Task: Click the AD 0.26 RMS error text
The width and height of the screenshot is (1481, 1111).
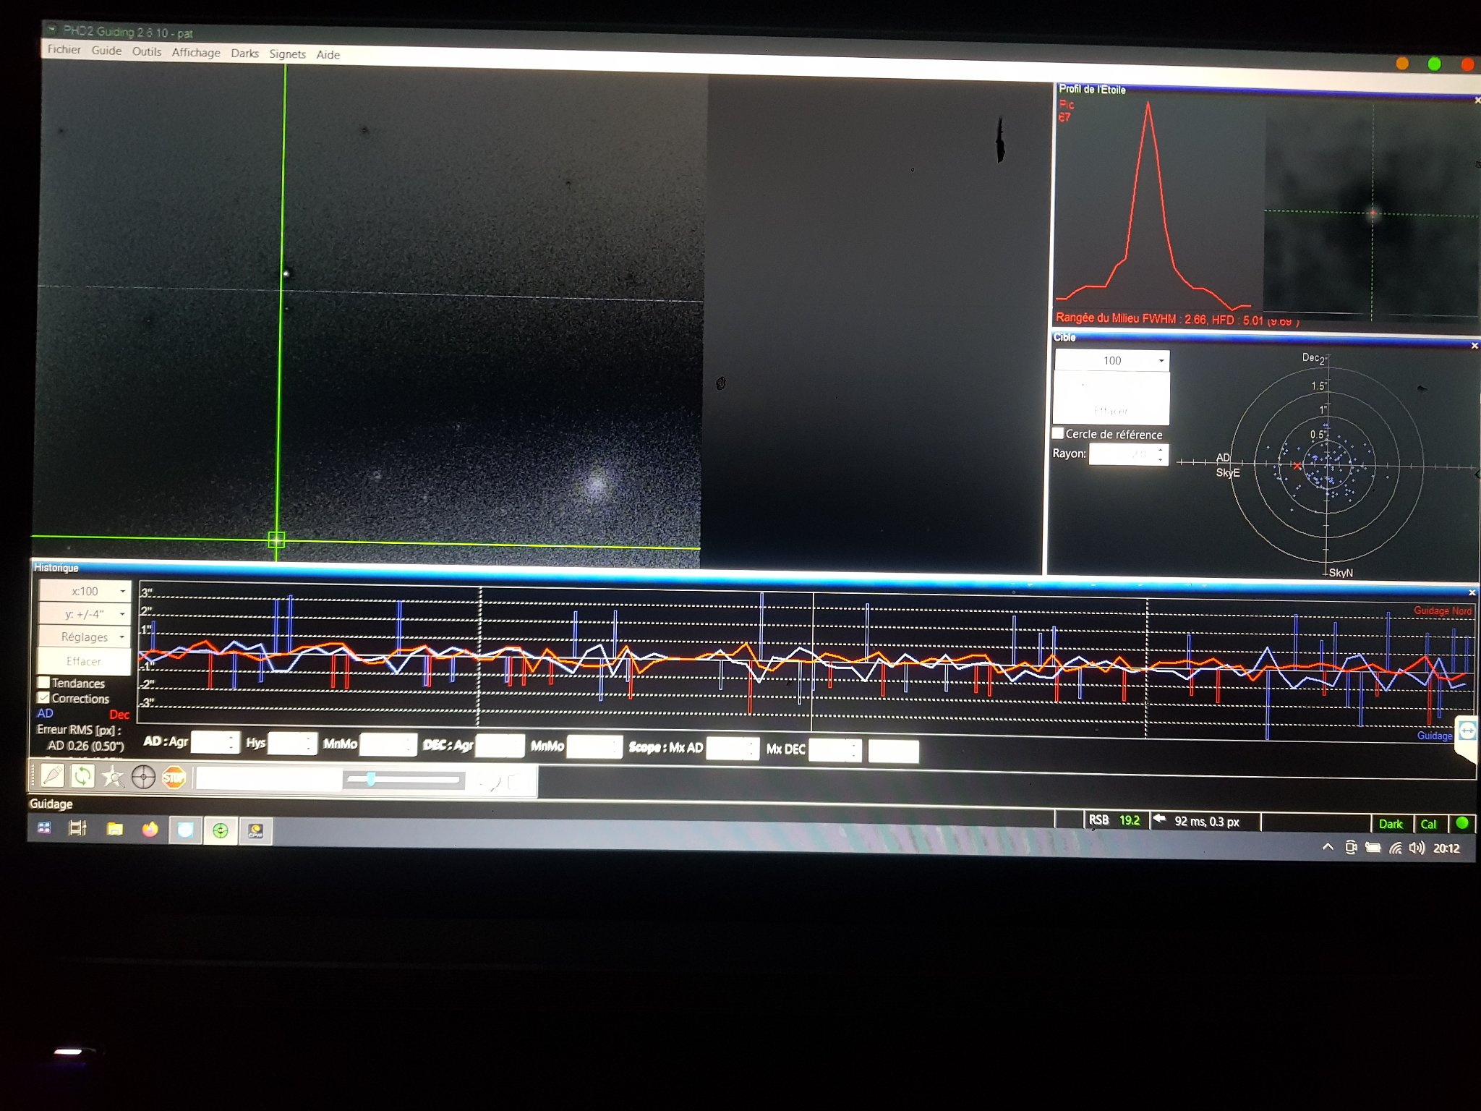Action: 86,746
